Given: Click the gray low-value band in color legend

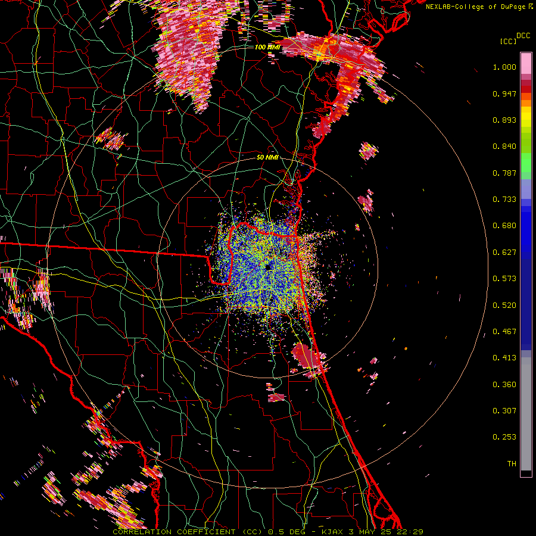Looking at the screenshot, I should point(526,414).
